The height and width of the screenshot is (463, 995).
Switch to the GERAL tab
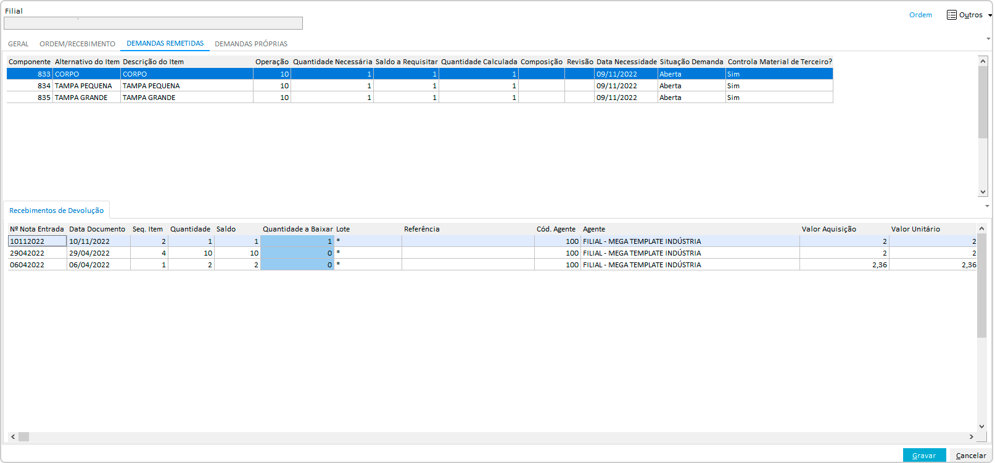click(x=19, y=44)
